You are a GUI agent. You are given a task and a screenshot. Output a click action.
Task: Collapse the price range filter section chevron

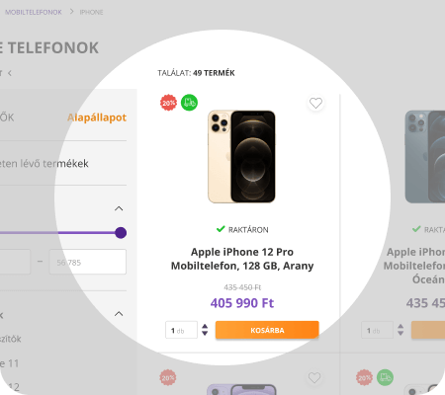point(119,208)
